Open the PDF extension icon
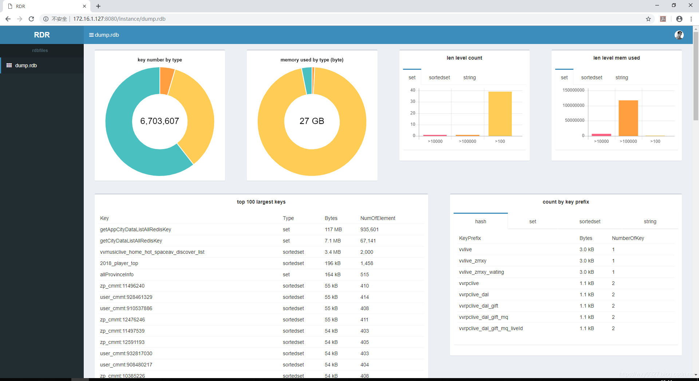This screenshot has height=381, width=699. tap(663, 19)
